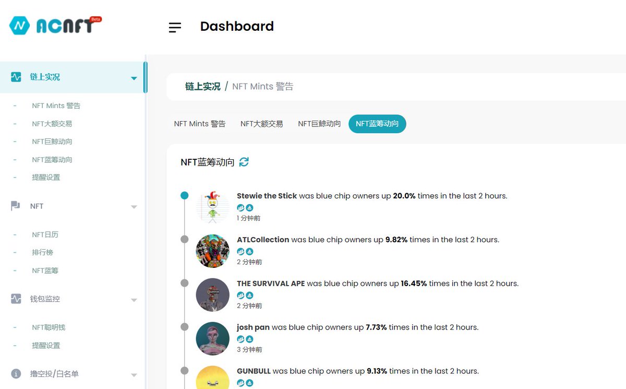The width and height of the screenshot is (626, 389).
Task: Expand the 撸空投/白名单 section arrow
Action: pyautogui.click(x=134, y=375)
